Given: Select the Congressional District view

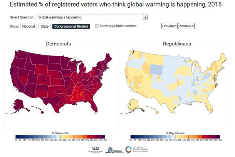Looking at the screenshot, I should click(x=71, y=26).
